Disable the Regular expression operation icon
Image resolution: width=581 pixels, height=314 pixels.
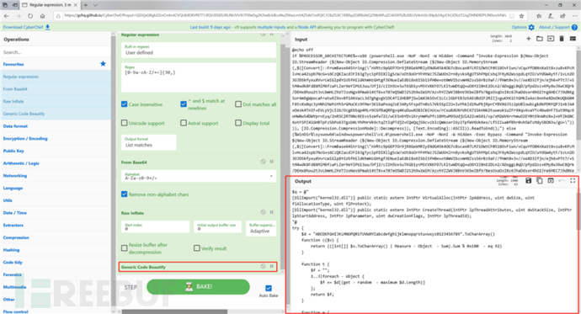[263, 35]
